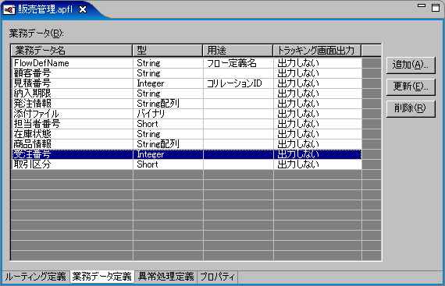Select the FlowDefName row
445x286 pixels.
coord(187,63)
